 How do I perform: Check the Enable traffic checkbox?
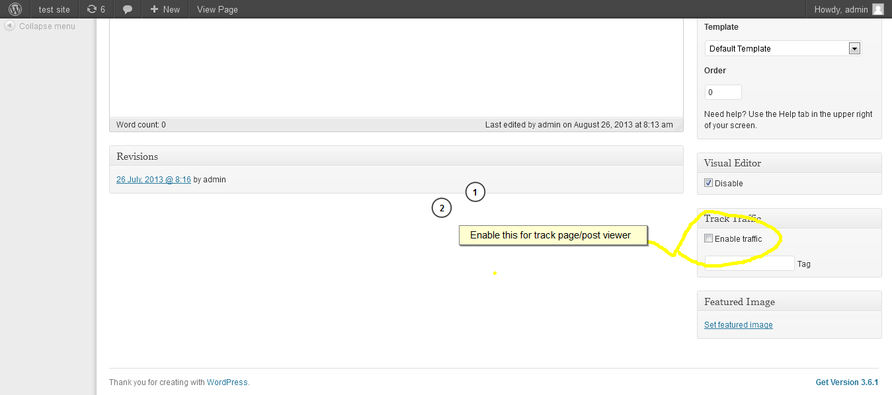[x=709, y=238]
